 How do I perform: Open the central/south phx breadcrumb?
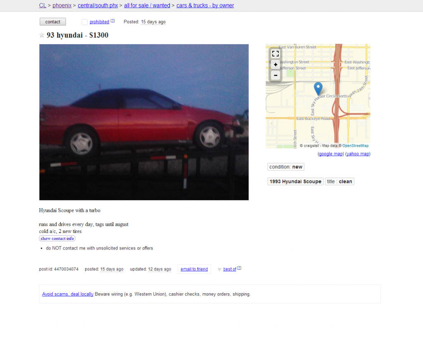point(97,5)
